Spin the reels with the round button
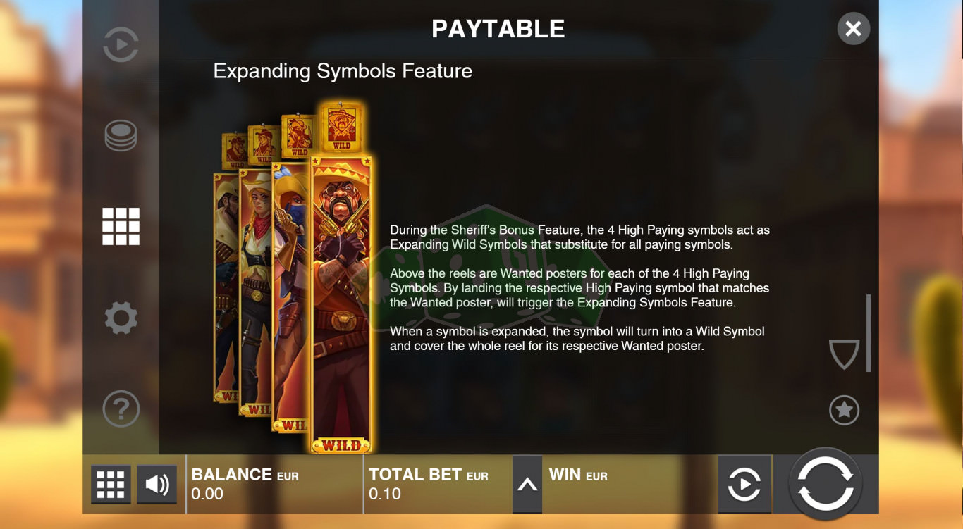The width and height of the screenshot is (963, 529). click(826, 484)
